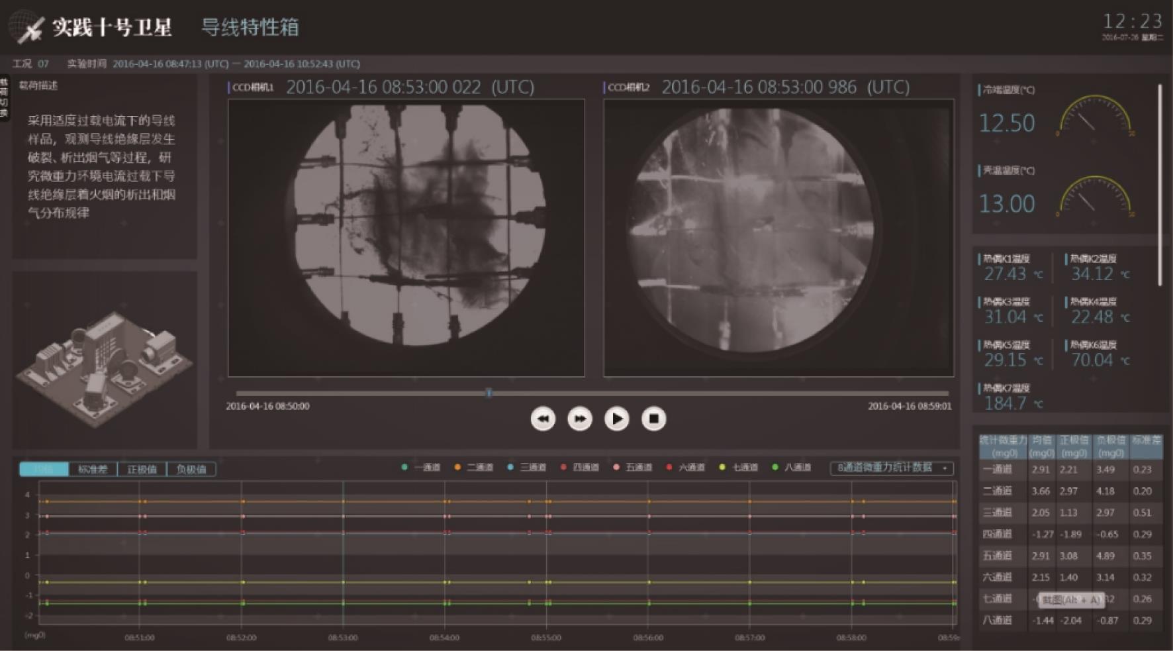Click the 六通道 row label in table
Image resolution: width=1173 pixels, height=651 pixels.
coord(998,577)
